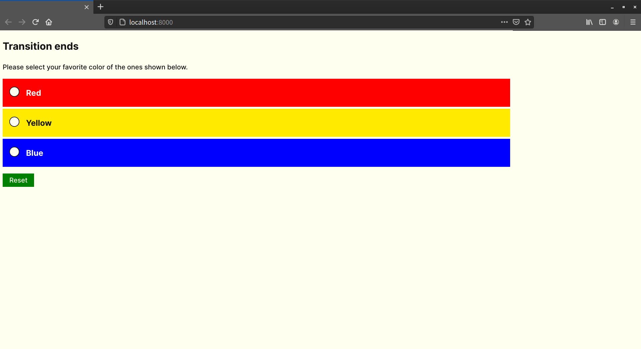Select the Yellow radio button
641x349 pixels.
coord(14,122)
